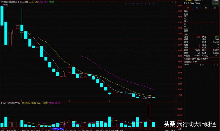The image size is (220, 131).
Task: Click the 10000 volume axis label
Action: point(180,121)
